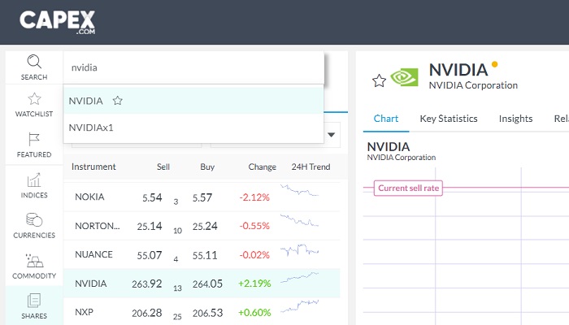Open the Shares documents section
The width and height of the screenshot is (569, 325).
34,306
